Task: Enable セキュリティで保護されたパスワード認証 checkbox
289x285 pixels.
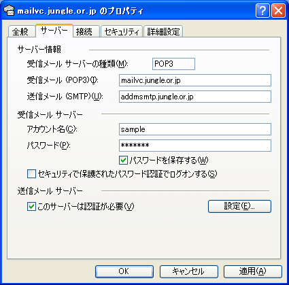Action: [31, 174]
